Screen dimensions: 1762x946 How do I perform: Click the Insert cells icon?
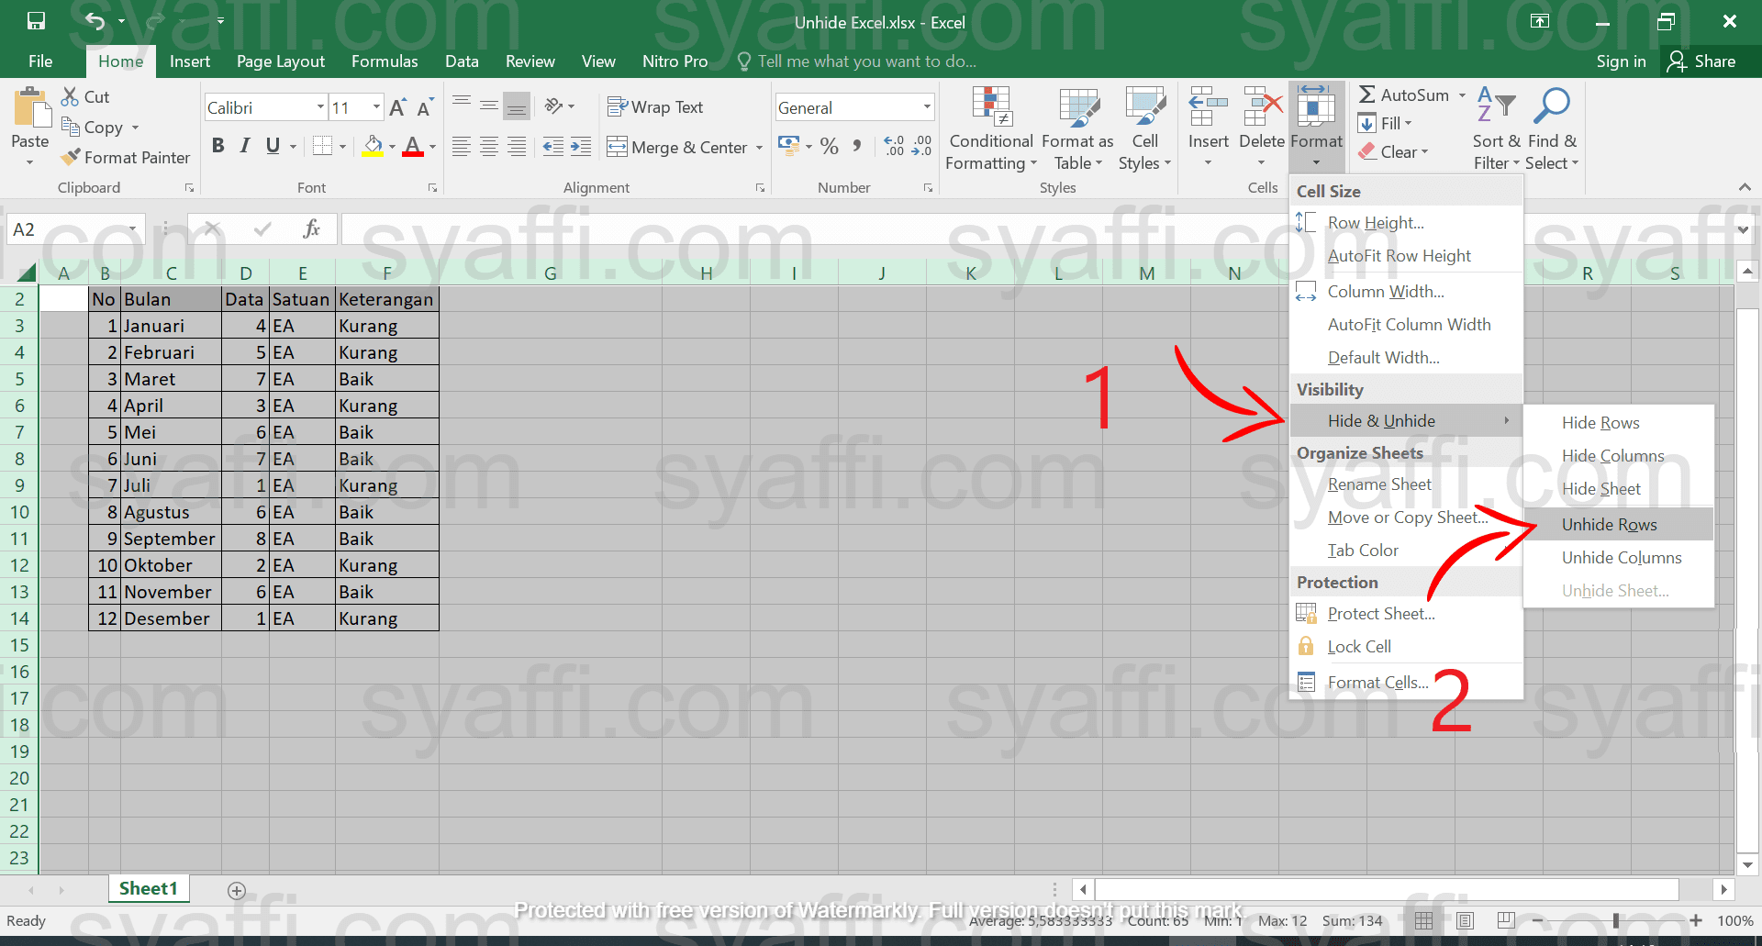(1208, 106)
